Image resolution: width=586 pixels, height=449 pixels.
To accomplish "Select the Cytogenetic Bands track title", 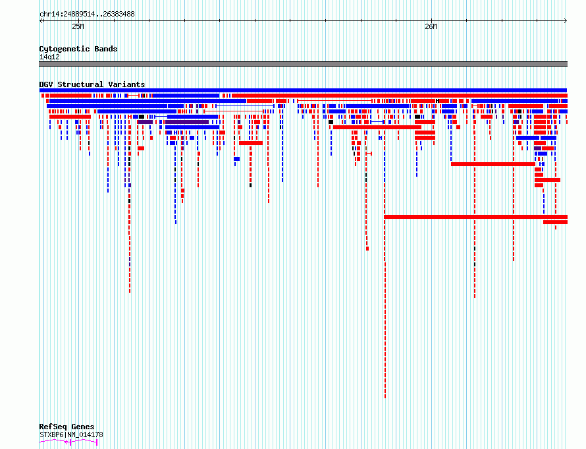I will 78,49.
